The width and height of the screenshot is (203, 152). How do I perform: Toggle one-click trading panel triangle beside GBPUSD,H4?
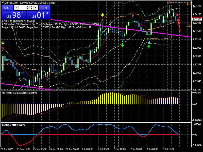tap(2, 3)
